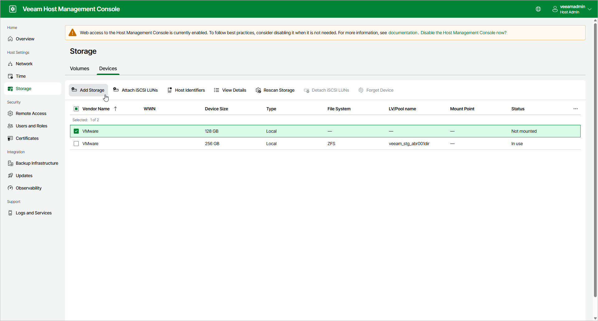The width and height of the screenshot is (598, 321).
Task: Click the Time icon in sidebar
Action: pyautogui.click(x=10, y=76)
